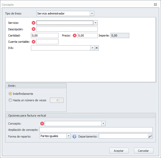Open the Servicio dropdown list

pyautogui.click(x=95, y=23)
